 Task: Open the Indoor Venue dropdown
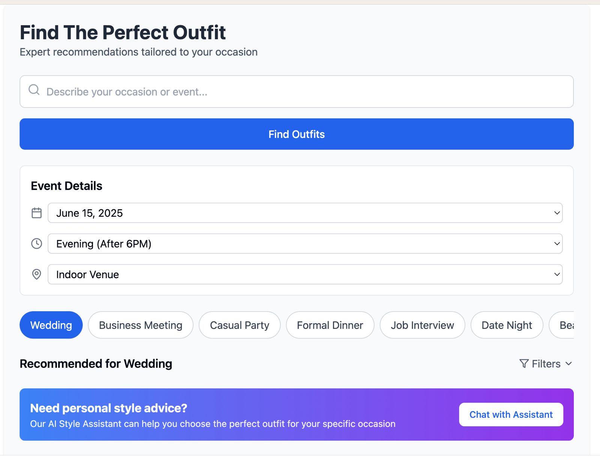[305, 274]
